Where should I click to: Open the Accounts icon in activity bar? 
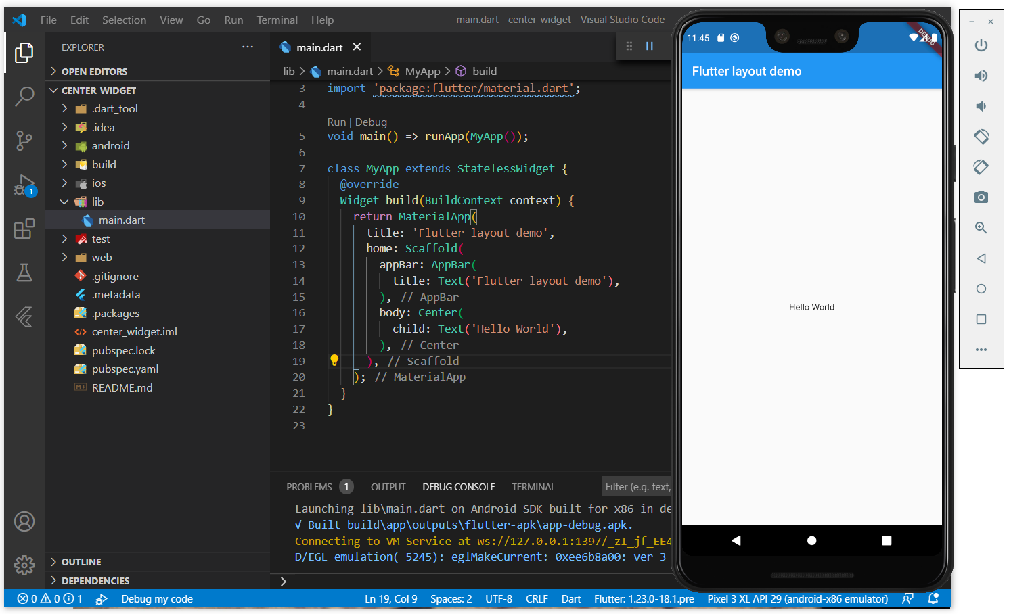[24, 521]
